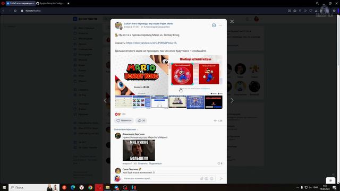Open the volume control tray icon
This screenshot has width=340, height=191.
click(310, 187)
